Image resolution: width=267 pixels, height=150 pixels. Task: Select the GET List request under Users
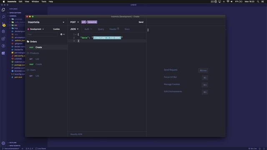coord(46,76)
